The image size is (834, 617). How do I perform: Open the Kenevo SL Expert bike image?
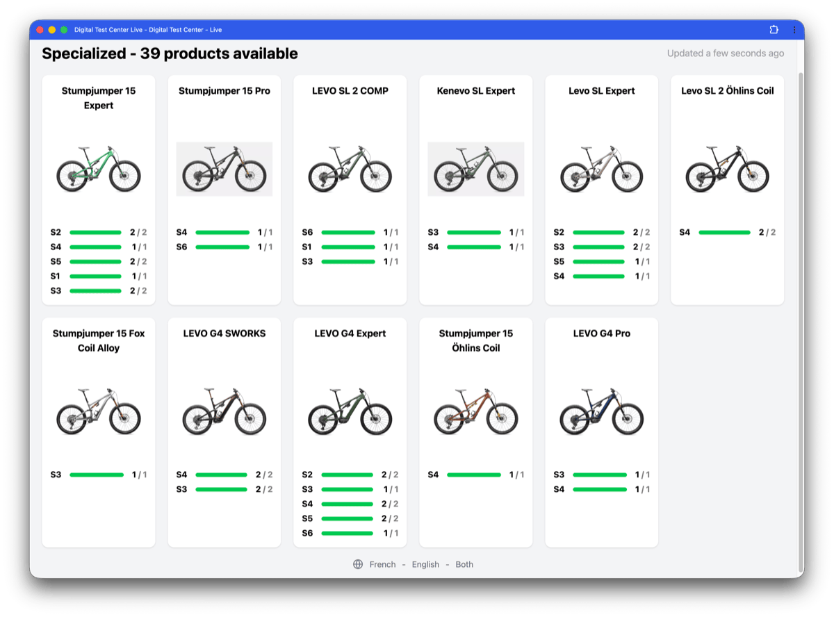(x=476, y=169)
